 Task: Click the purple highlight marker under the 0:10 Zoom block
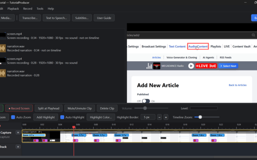118,140
